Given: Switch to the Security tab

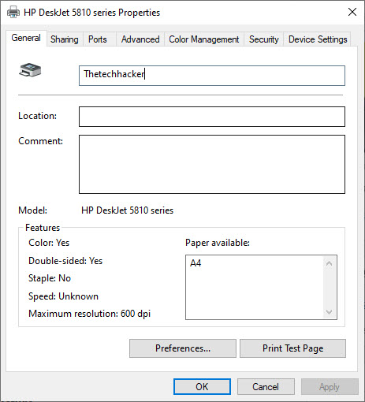Looking at the screenshot, I should point(263,39).
